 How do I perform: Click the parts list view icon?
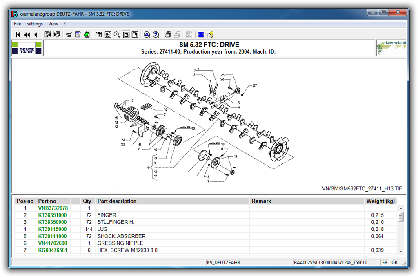tap(99, 34)
